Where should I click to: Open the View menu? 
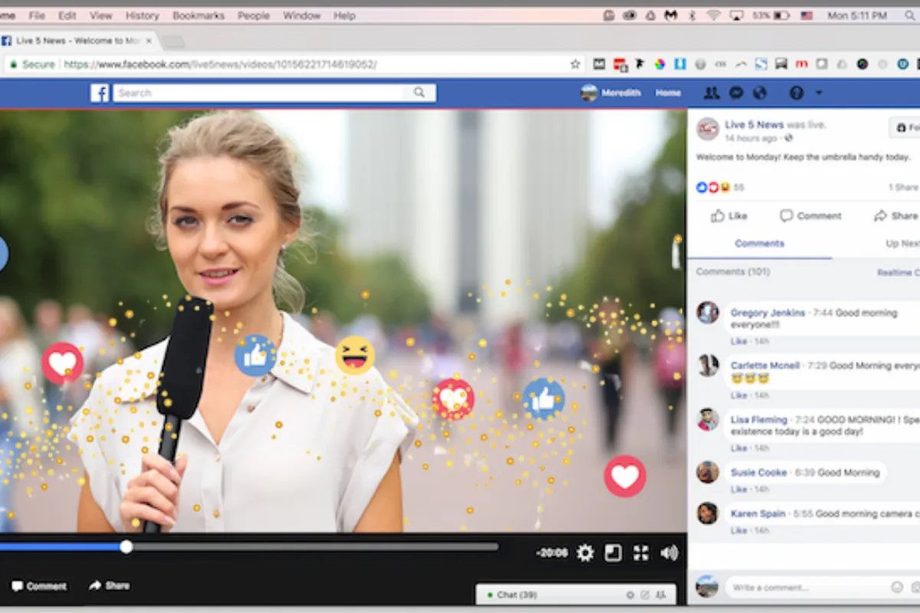100,15
